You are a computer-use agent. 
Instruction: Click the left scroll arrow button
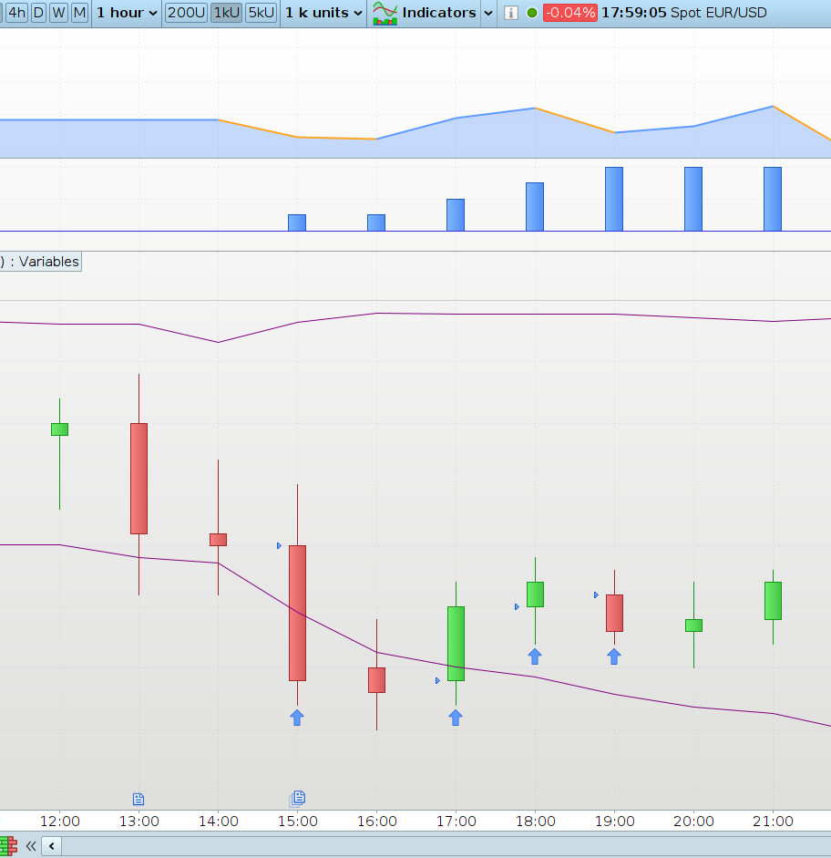pyautogui.click(x=51, y=846)
